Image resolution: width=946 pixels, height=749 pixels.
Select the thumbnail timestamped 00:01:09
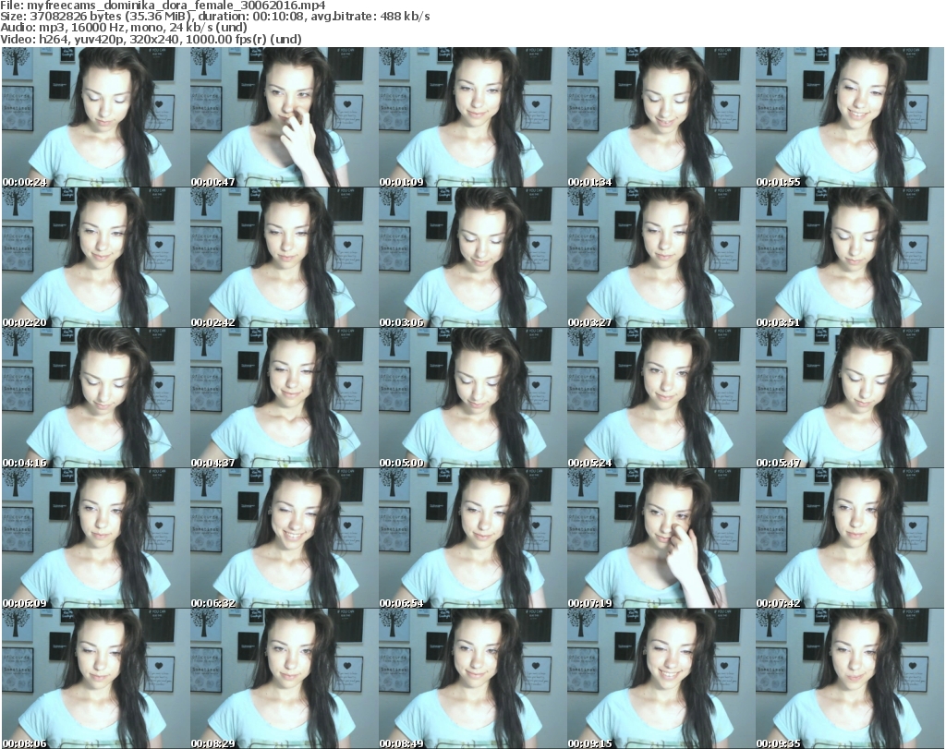click(x=472, y=117)
